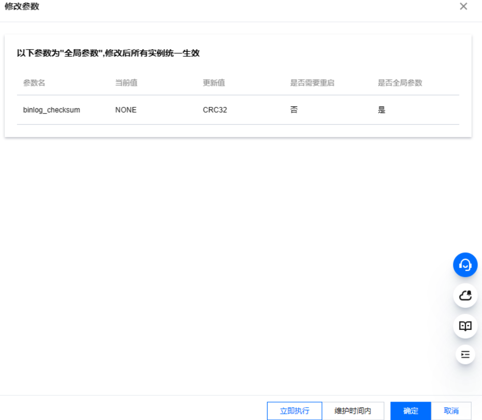
Task: Click the 参数名 column header
Action: pos(34,83)
